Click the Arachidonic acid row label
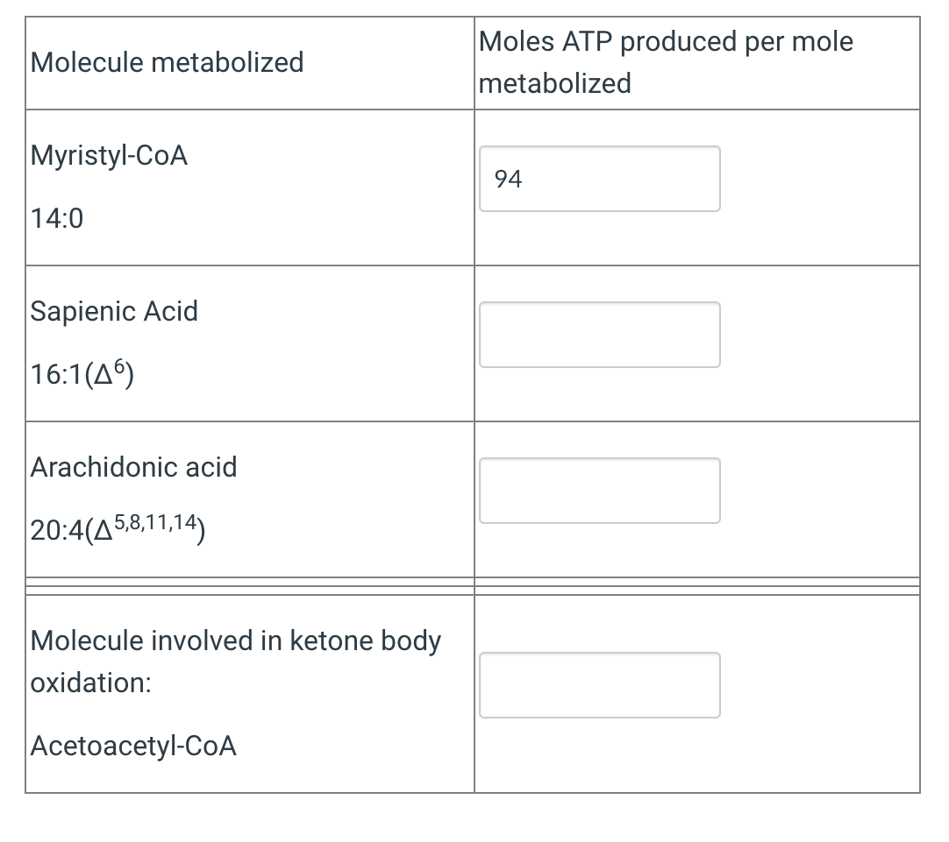Screen dimensions: 949x842 (x=133, y=467)
